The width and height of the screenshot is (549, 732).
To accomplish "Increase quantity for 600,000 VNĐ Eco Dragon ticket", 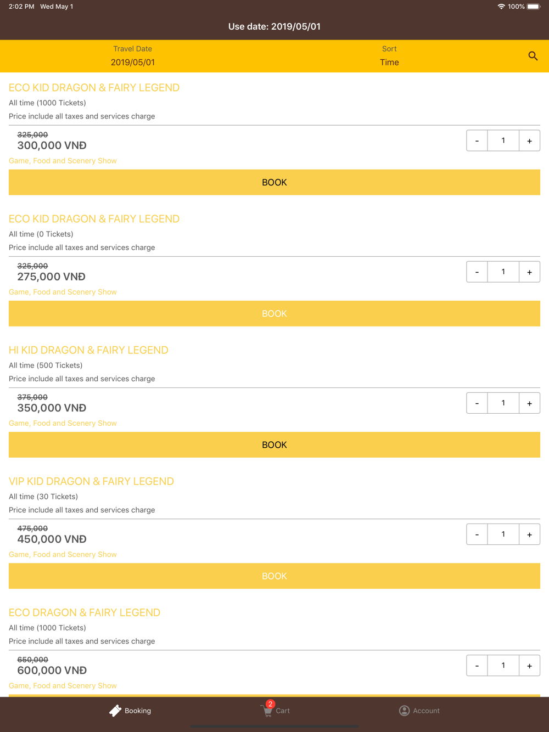I will click(x=529, y=666).
